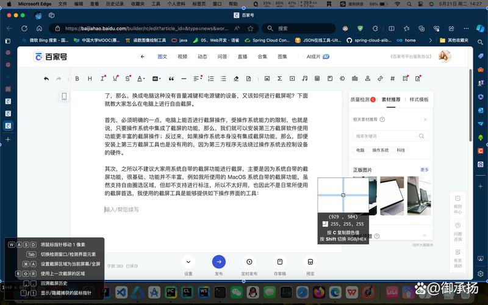Save the article with 存草稿

[x=280, y=262]
